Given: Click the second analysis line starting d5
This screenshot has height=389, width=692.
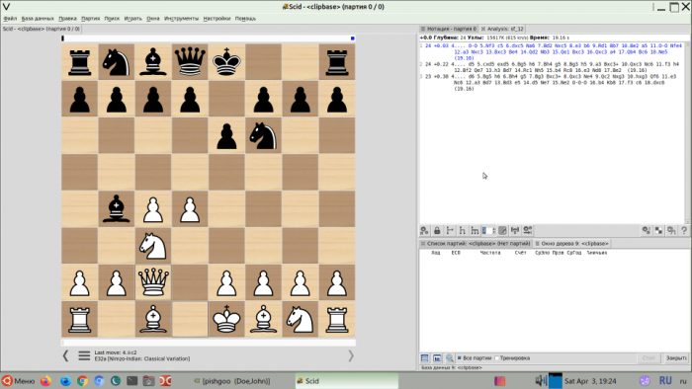Looking at the screenshot, I should tap(551, 67).
